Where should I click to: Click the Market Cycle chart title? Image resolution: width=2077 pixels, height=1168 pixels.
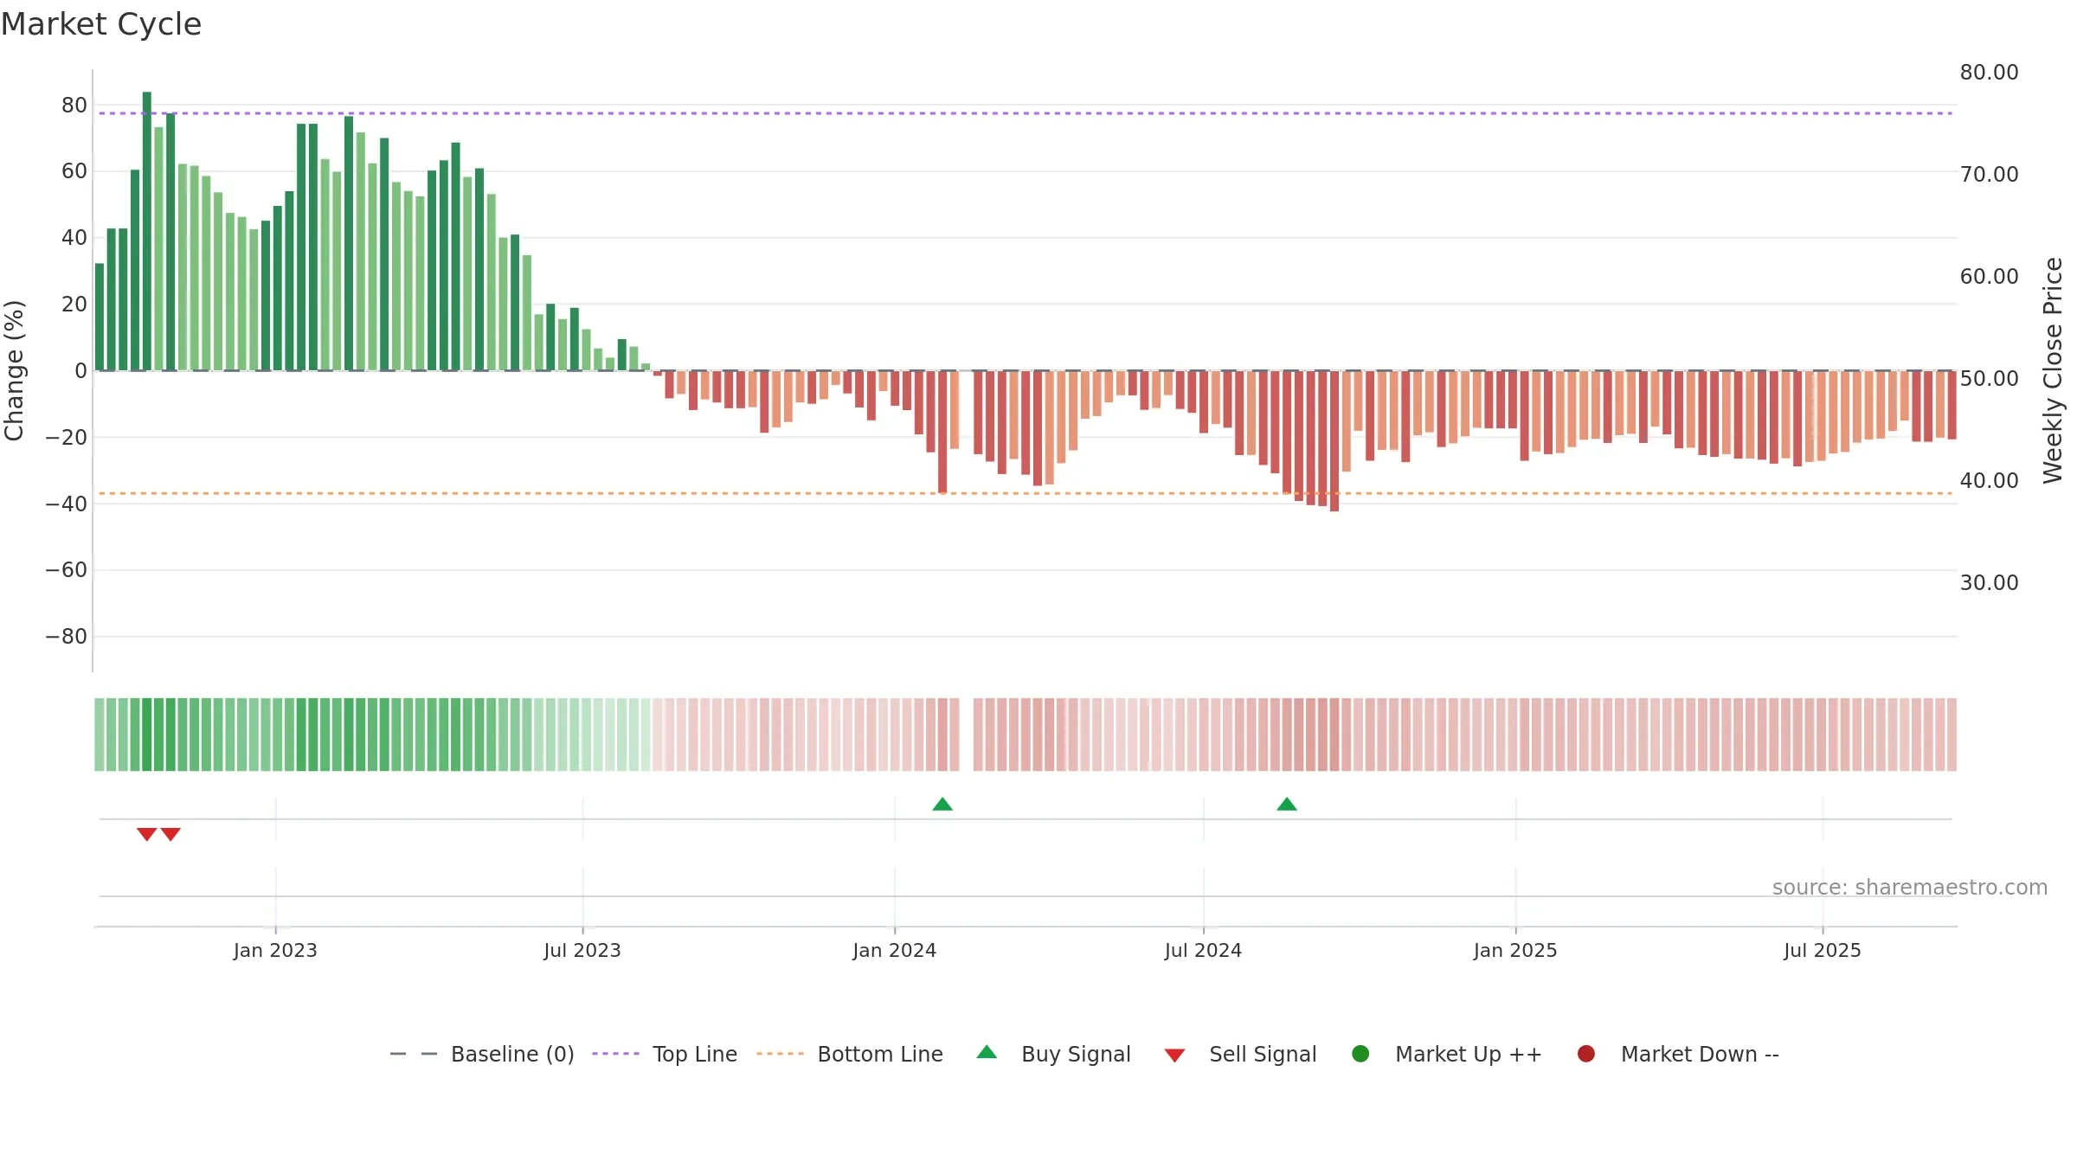(101, 24)
